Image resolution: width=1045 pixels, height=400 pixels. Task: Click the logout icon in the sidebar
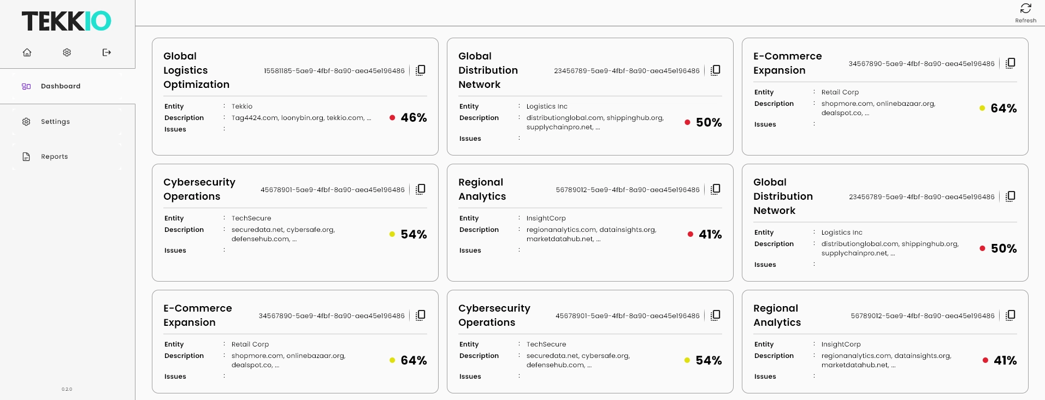click(x=106, y=52)
